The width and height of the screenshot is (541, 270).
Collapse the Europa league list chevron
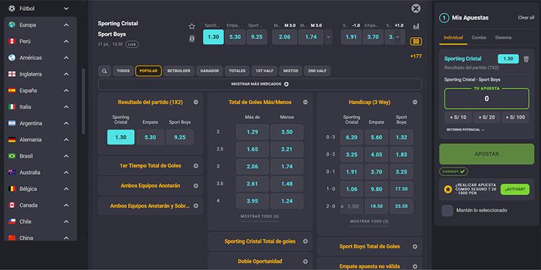tap(66, 25)
